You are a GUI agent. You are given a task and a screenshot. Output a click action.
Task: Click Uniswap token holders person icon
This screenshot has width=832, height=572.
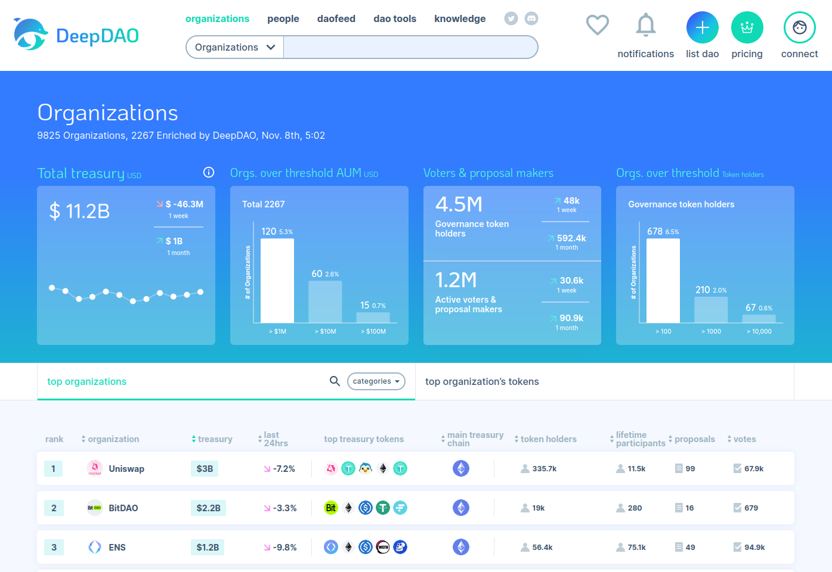coord(525,468)
